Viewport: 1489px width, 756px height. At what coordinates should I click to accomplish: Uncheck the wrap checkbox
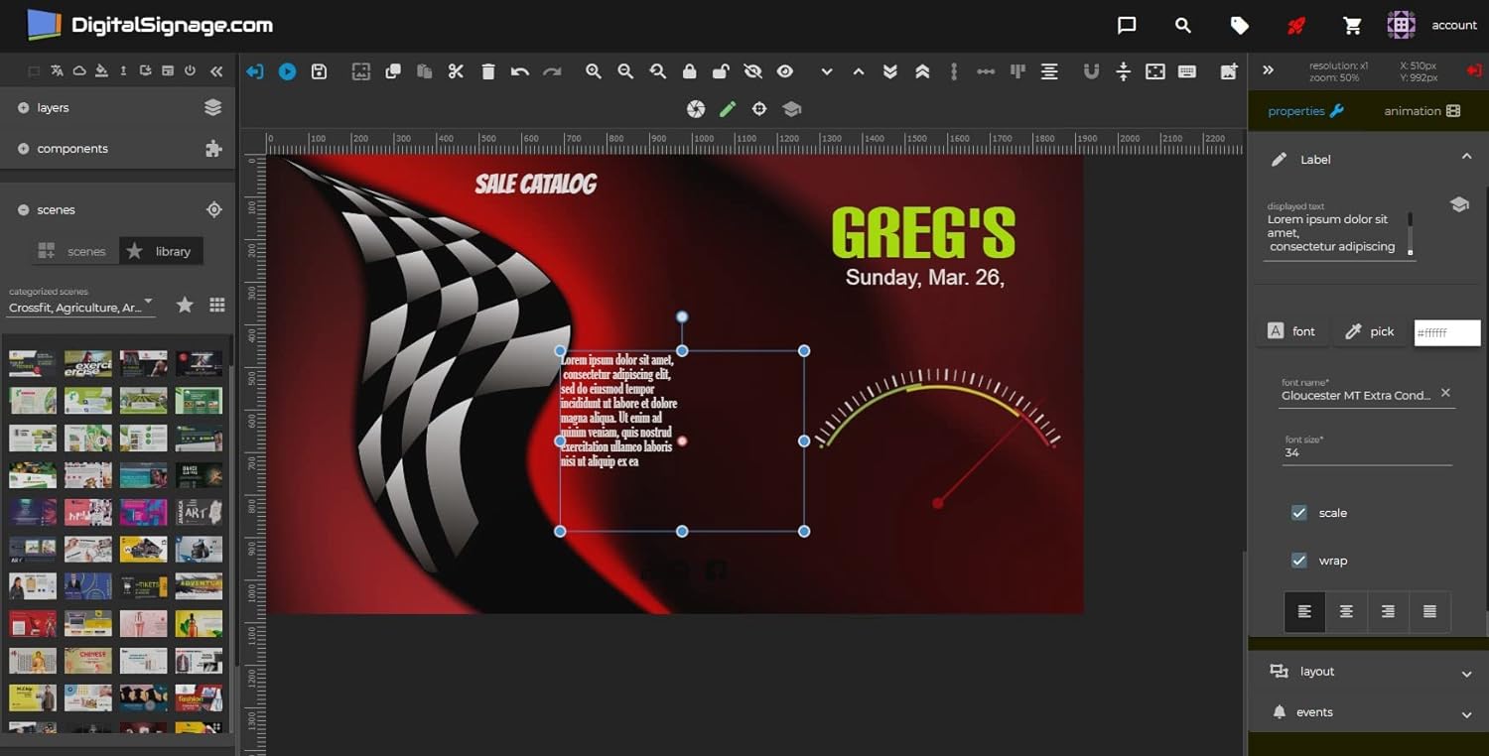(x=1298, y=561)
